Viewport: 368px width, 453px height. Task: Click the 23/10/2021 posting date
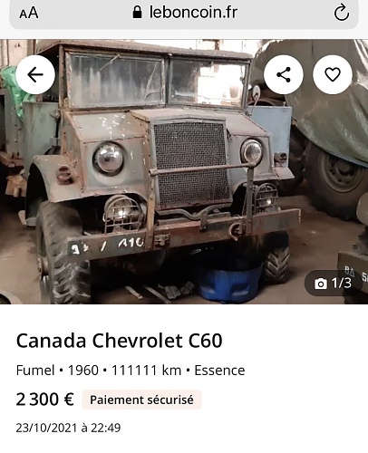click(46, 428)
